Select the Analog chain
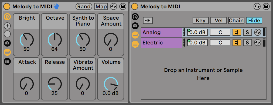This screenshot has width=273, height=105. pos(162,33)
